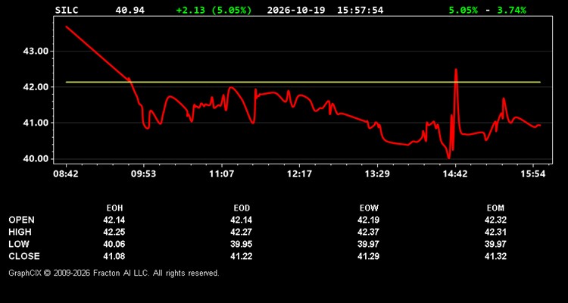The width and height of the screenshot is (568, 303).
Task: Click the CLOSE row label
Action: (x=24, y=256)
